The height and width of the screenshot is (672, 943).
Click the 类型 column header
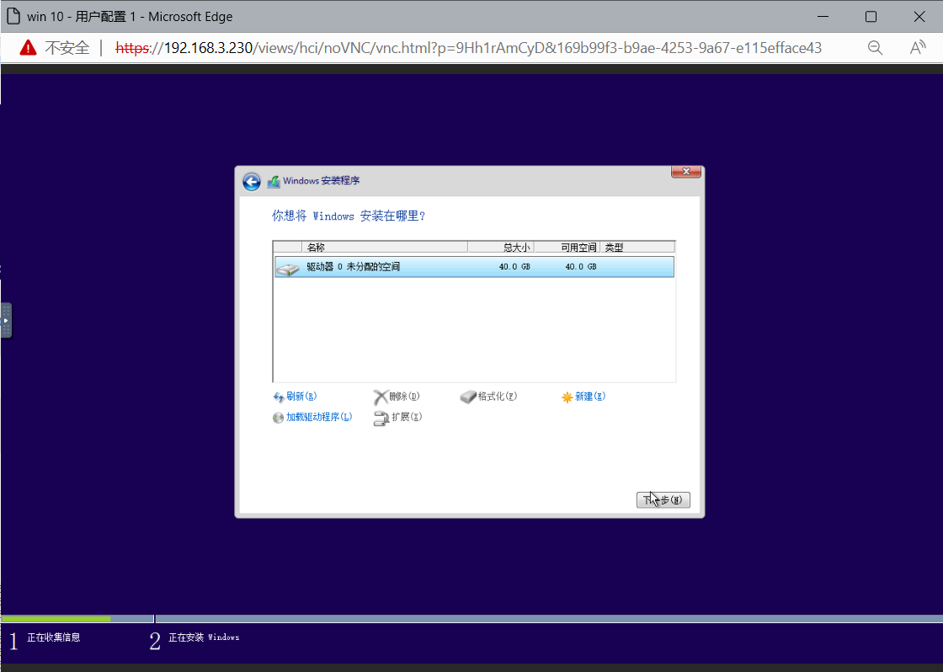pos(637,248)
